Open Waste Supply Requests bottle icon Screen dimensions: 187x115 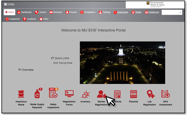pyautogui.click(x=37, y=94)
